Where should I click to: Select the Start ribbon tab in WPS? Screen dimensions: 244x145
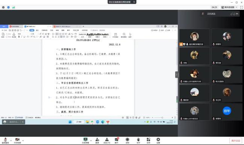[32, 30]
